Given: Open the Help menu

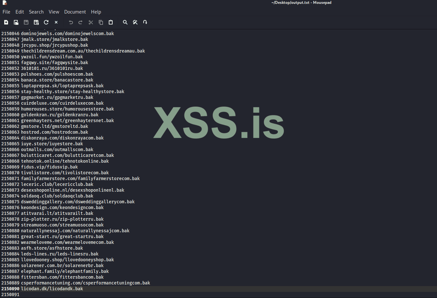Looking at the screenshot, I should click(96, 12).
